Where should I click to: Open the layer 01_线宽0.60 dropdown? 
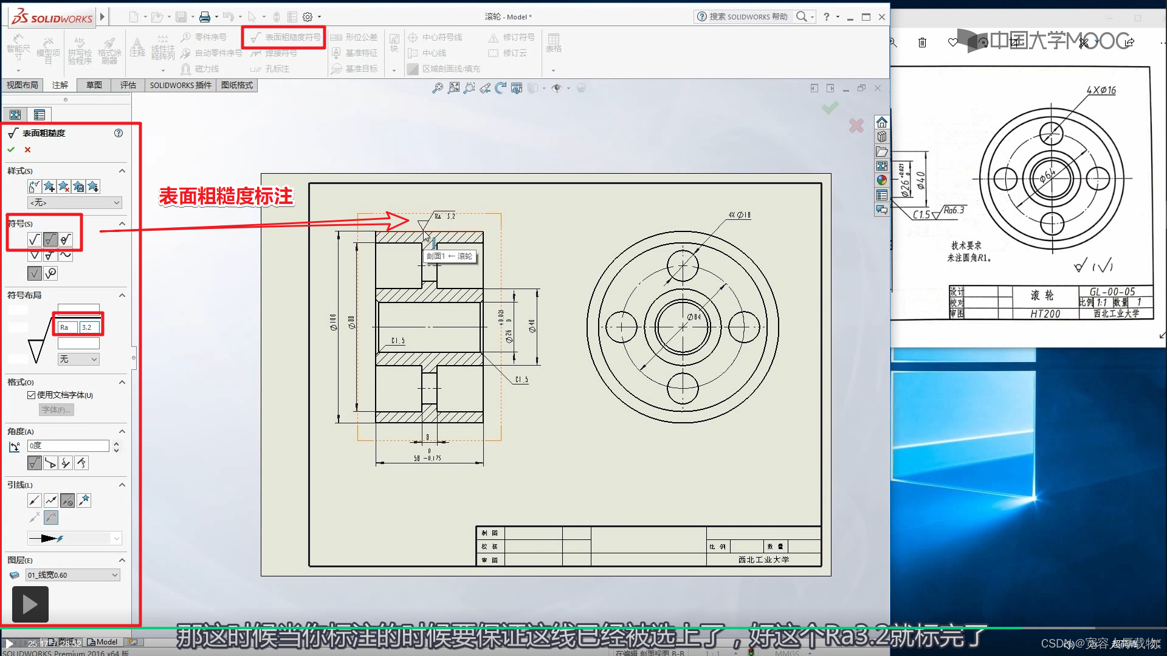coord(73,575)
